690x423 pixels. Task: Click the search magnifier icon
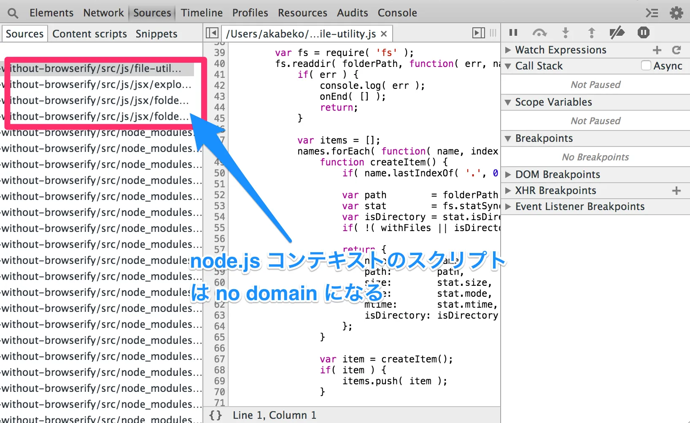point(13,13)
